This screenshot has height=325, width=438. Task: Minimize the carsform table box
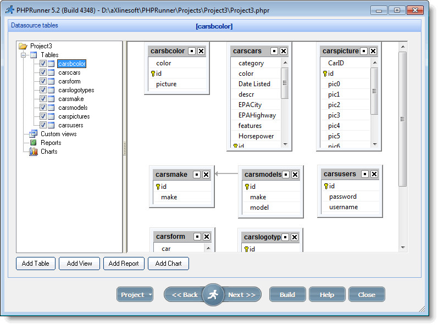click(197, 237)
